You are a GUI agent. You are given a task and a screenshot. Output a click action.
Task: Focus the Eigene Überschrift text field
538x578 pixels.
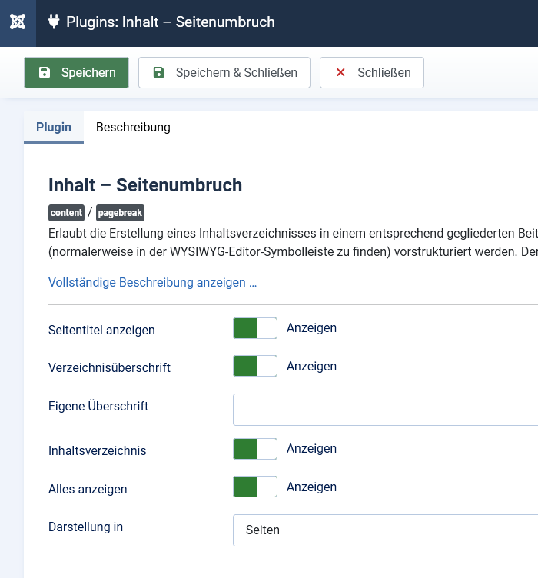pyautogui.click(x=384, y=410)
